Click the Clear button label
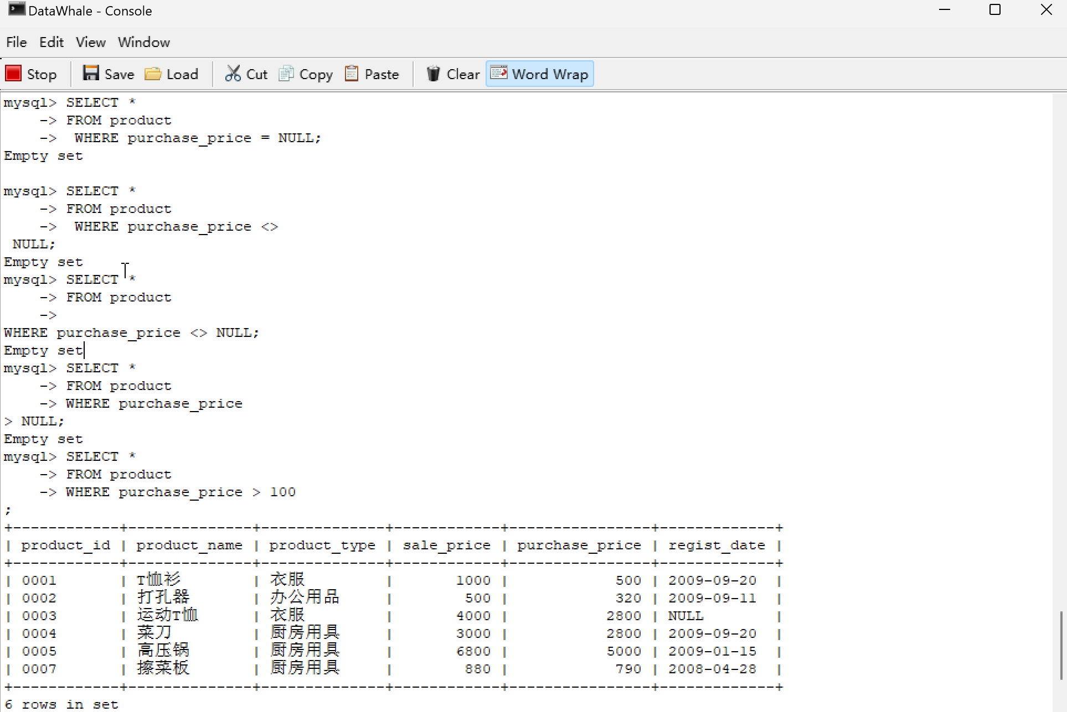The width and height of the screenshot is (1067, 712). click(463, 74)
